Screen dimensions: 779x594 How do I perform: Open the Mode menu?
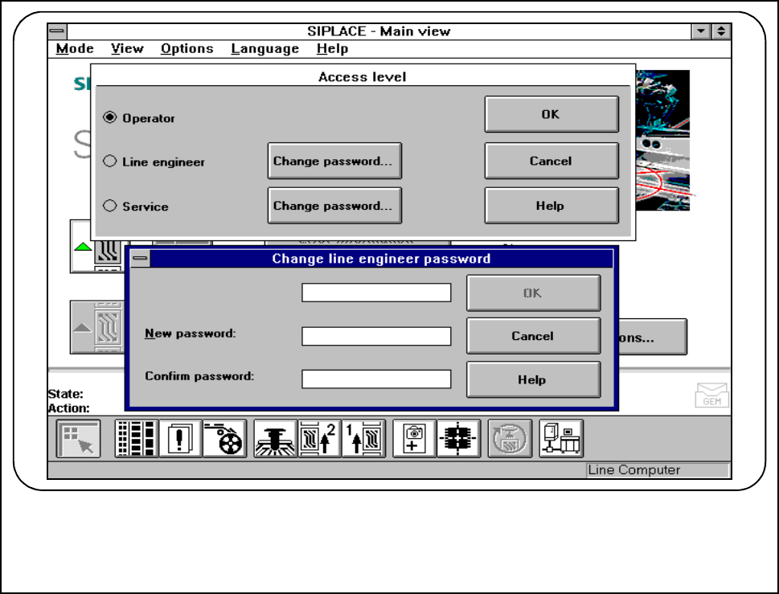pos(75,49)
